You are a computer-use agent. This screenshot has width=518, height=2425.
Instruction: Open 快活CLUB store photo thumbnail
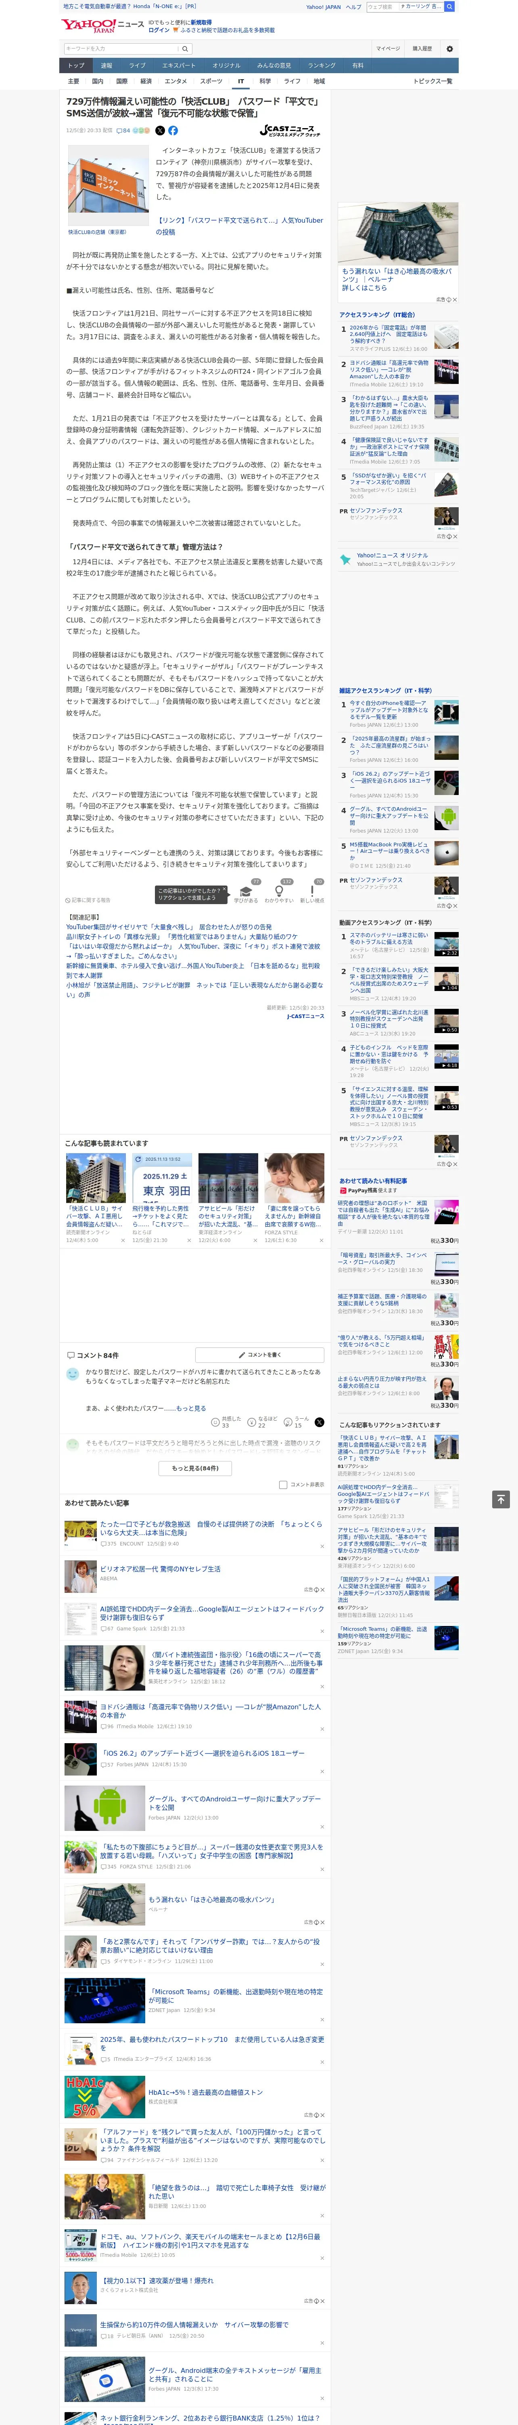(107, 186)
